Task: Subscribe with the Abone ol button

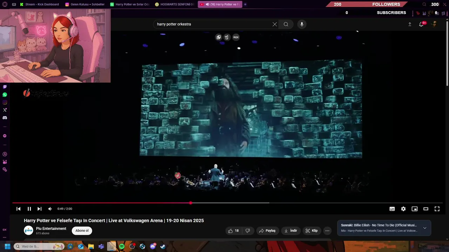Action: click(82, 231)
